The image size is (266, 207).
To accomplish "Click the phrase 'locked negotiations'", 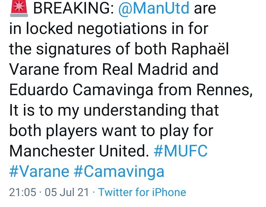I will tap(92, 29).
